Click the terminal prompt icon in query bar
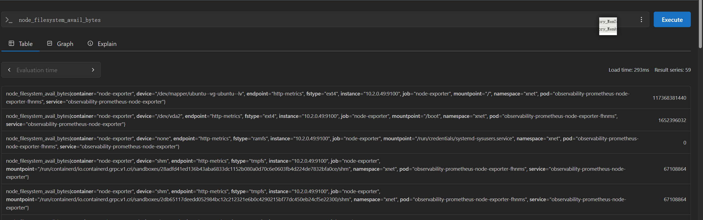703x220 pixels. click(9, 20)
